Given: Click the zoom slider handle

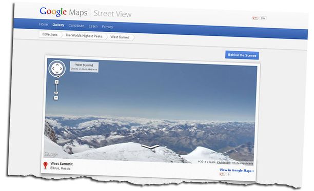Looking at the screenshot, I should [56, 93].
